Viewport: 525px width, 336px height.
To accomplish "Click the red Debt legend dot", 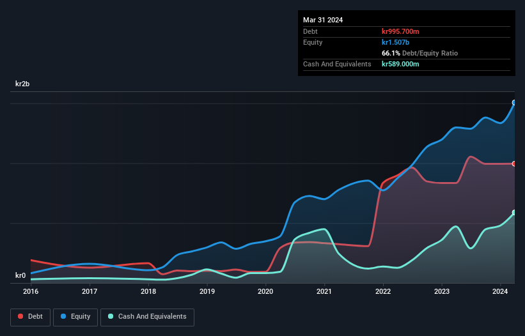I will tap(20, 316).
